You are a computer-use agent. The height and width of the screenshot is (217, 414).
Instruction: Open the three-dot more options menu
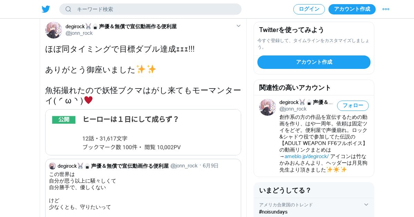(386, 9)
